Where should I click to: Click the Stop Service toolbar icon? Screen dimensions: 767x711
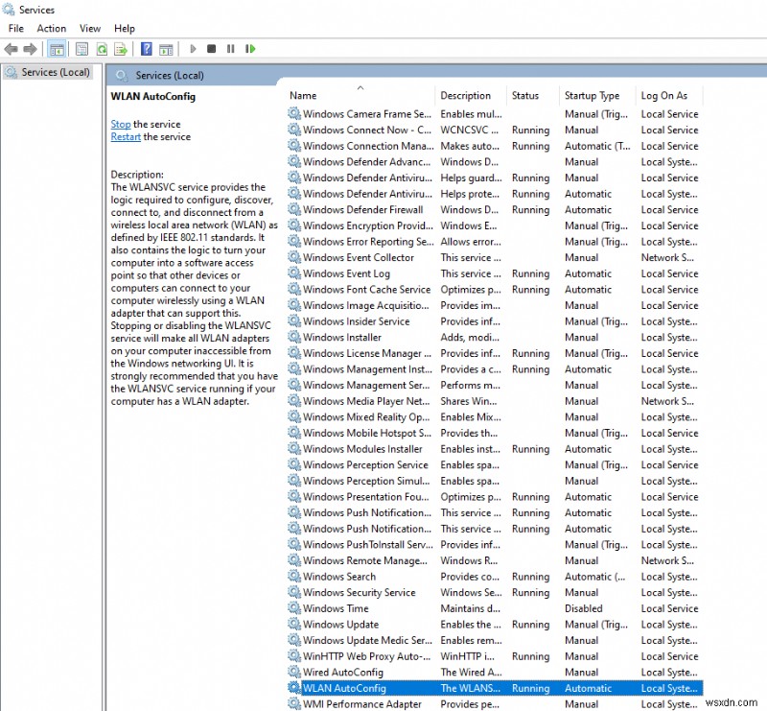211,49
